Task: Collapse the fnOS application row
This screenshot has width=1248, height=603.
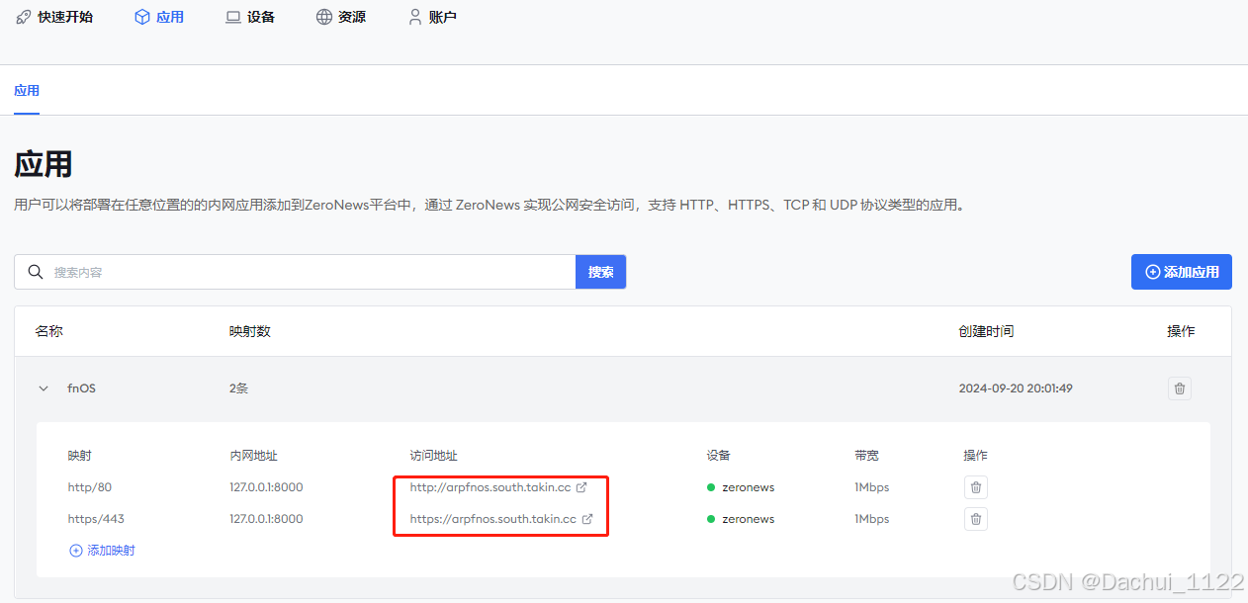Action: click(44, 388)
